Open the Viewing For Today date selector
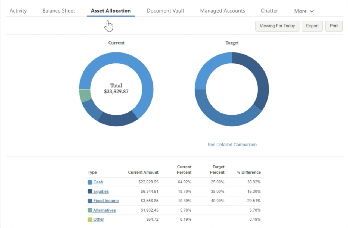 click(x=277, y=26)
